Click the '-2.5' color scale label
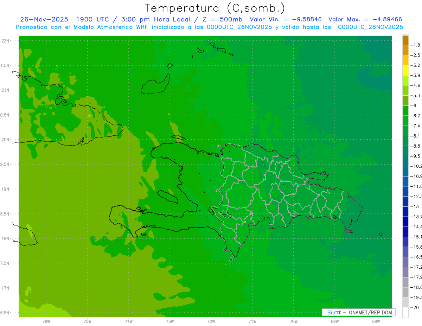The image size is (422, 326). [x=415, y=55]
